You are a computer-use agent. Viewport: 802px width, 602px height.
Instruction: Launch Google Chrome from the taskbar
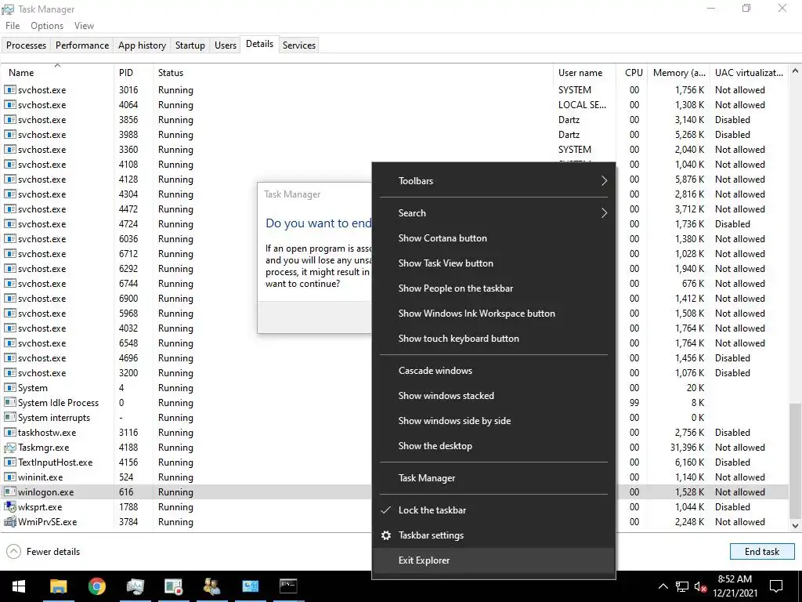coord(96,586)
